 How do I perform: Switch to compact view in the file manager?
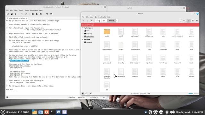197,21
